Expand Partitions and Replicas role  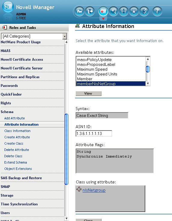[x=20, y=77]
